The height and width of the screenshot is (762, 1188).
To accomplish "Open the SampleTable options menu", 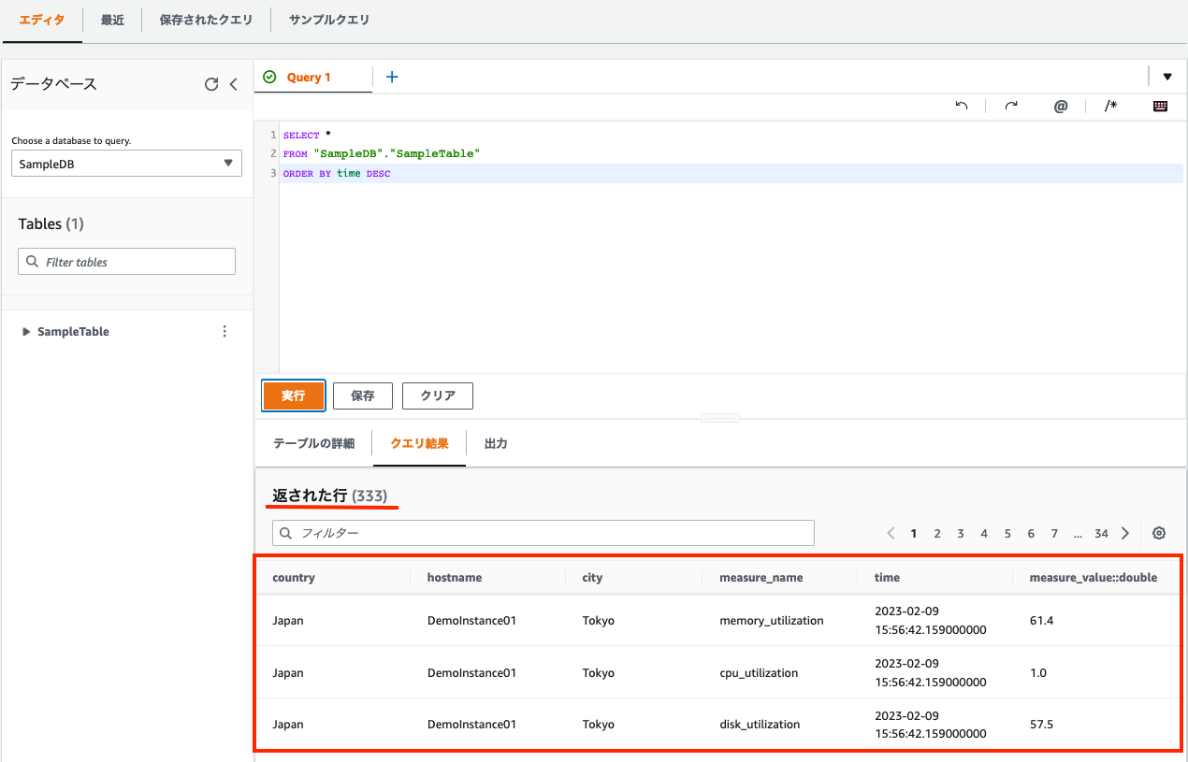I will tap(225, 331).
